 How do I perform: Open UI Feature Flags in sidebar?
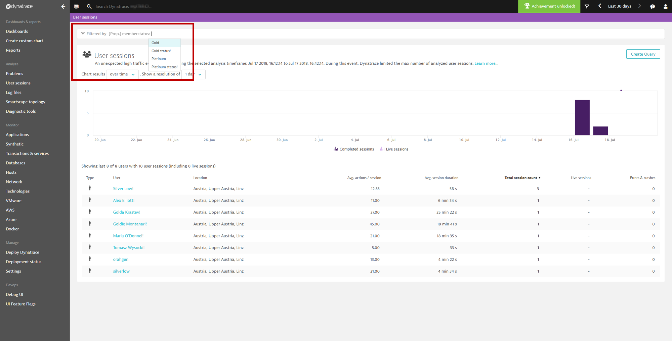pos(20,304)
